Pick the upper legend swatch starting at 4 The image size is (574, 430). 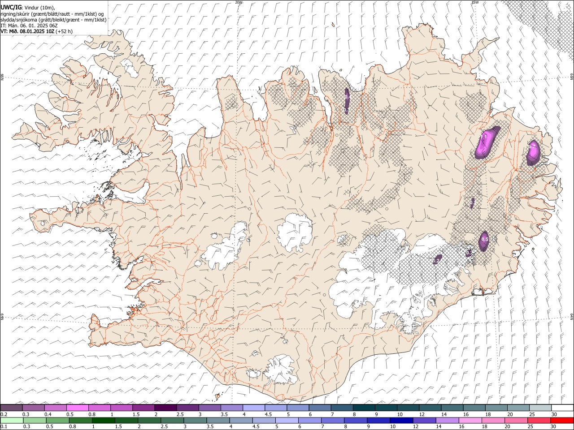[x=254, y=408]
